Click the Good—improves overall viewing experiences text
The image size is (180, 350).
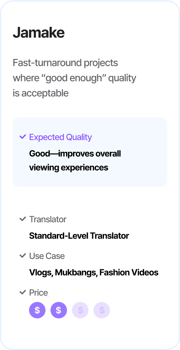tap(75, 161)
